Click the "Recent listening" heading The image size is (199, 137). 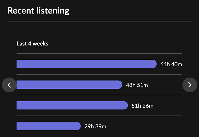click(x=38, y=11)
